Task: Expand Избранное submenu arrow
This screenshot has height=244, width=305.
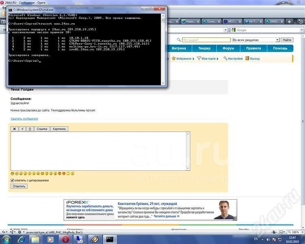Action: pos(193,59)
